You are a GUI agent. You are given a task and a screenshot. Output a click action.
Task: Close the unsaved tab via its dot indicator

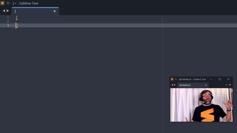pyautogui.click(x=54, y=11)
